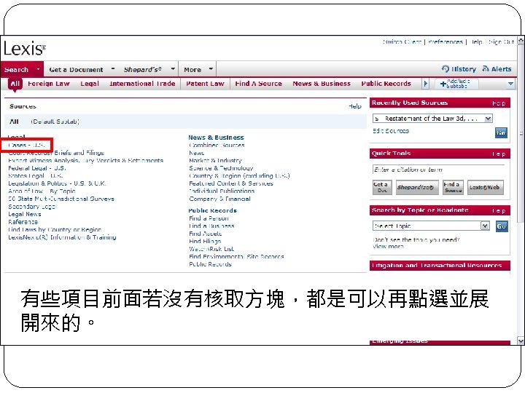The image size is (525, 393).
Task: Open Federal Legal - U.S. link
Action: click(37, 168)
